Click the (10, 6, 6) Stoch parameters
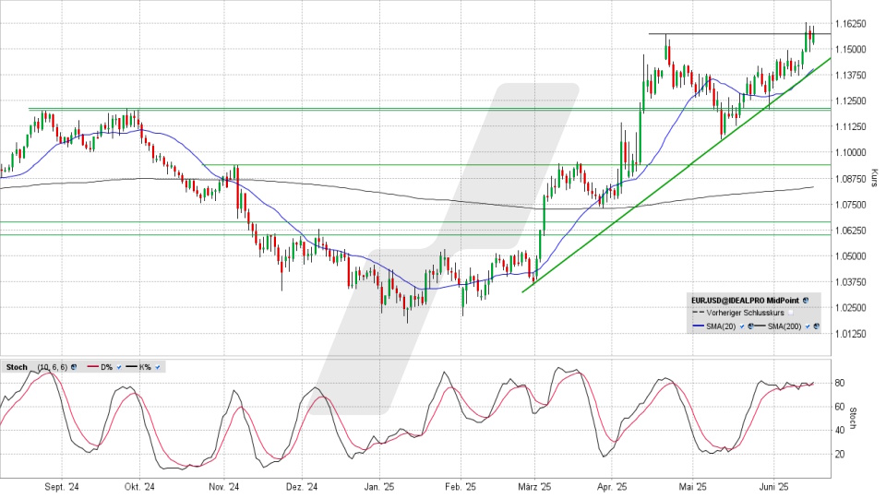 (53, 367)
